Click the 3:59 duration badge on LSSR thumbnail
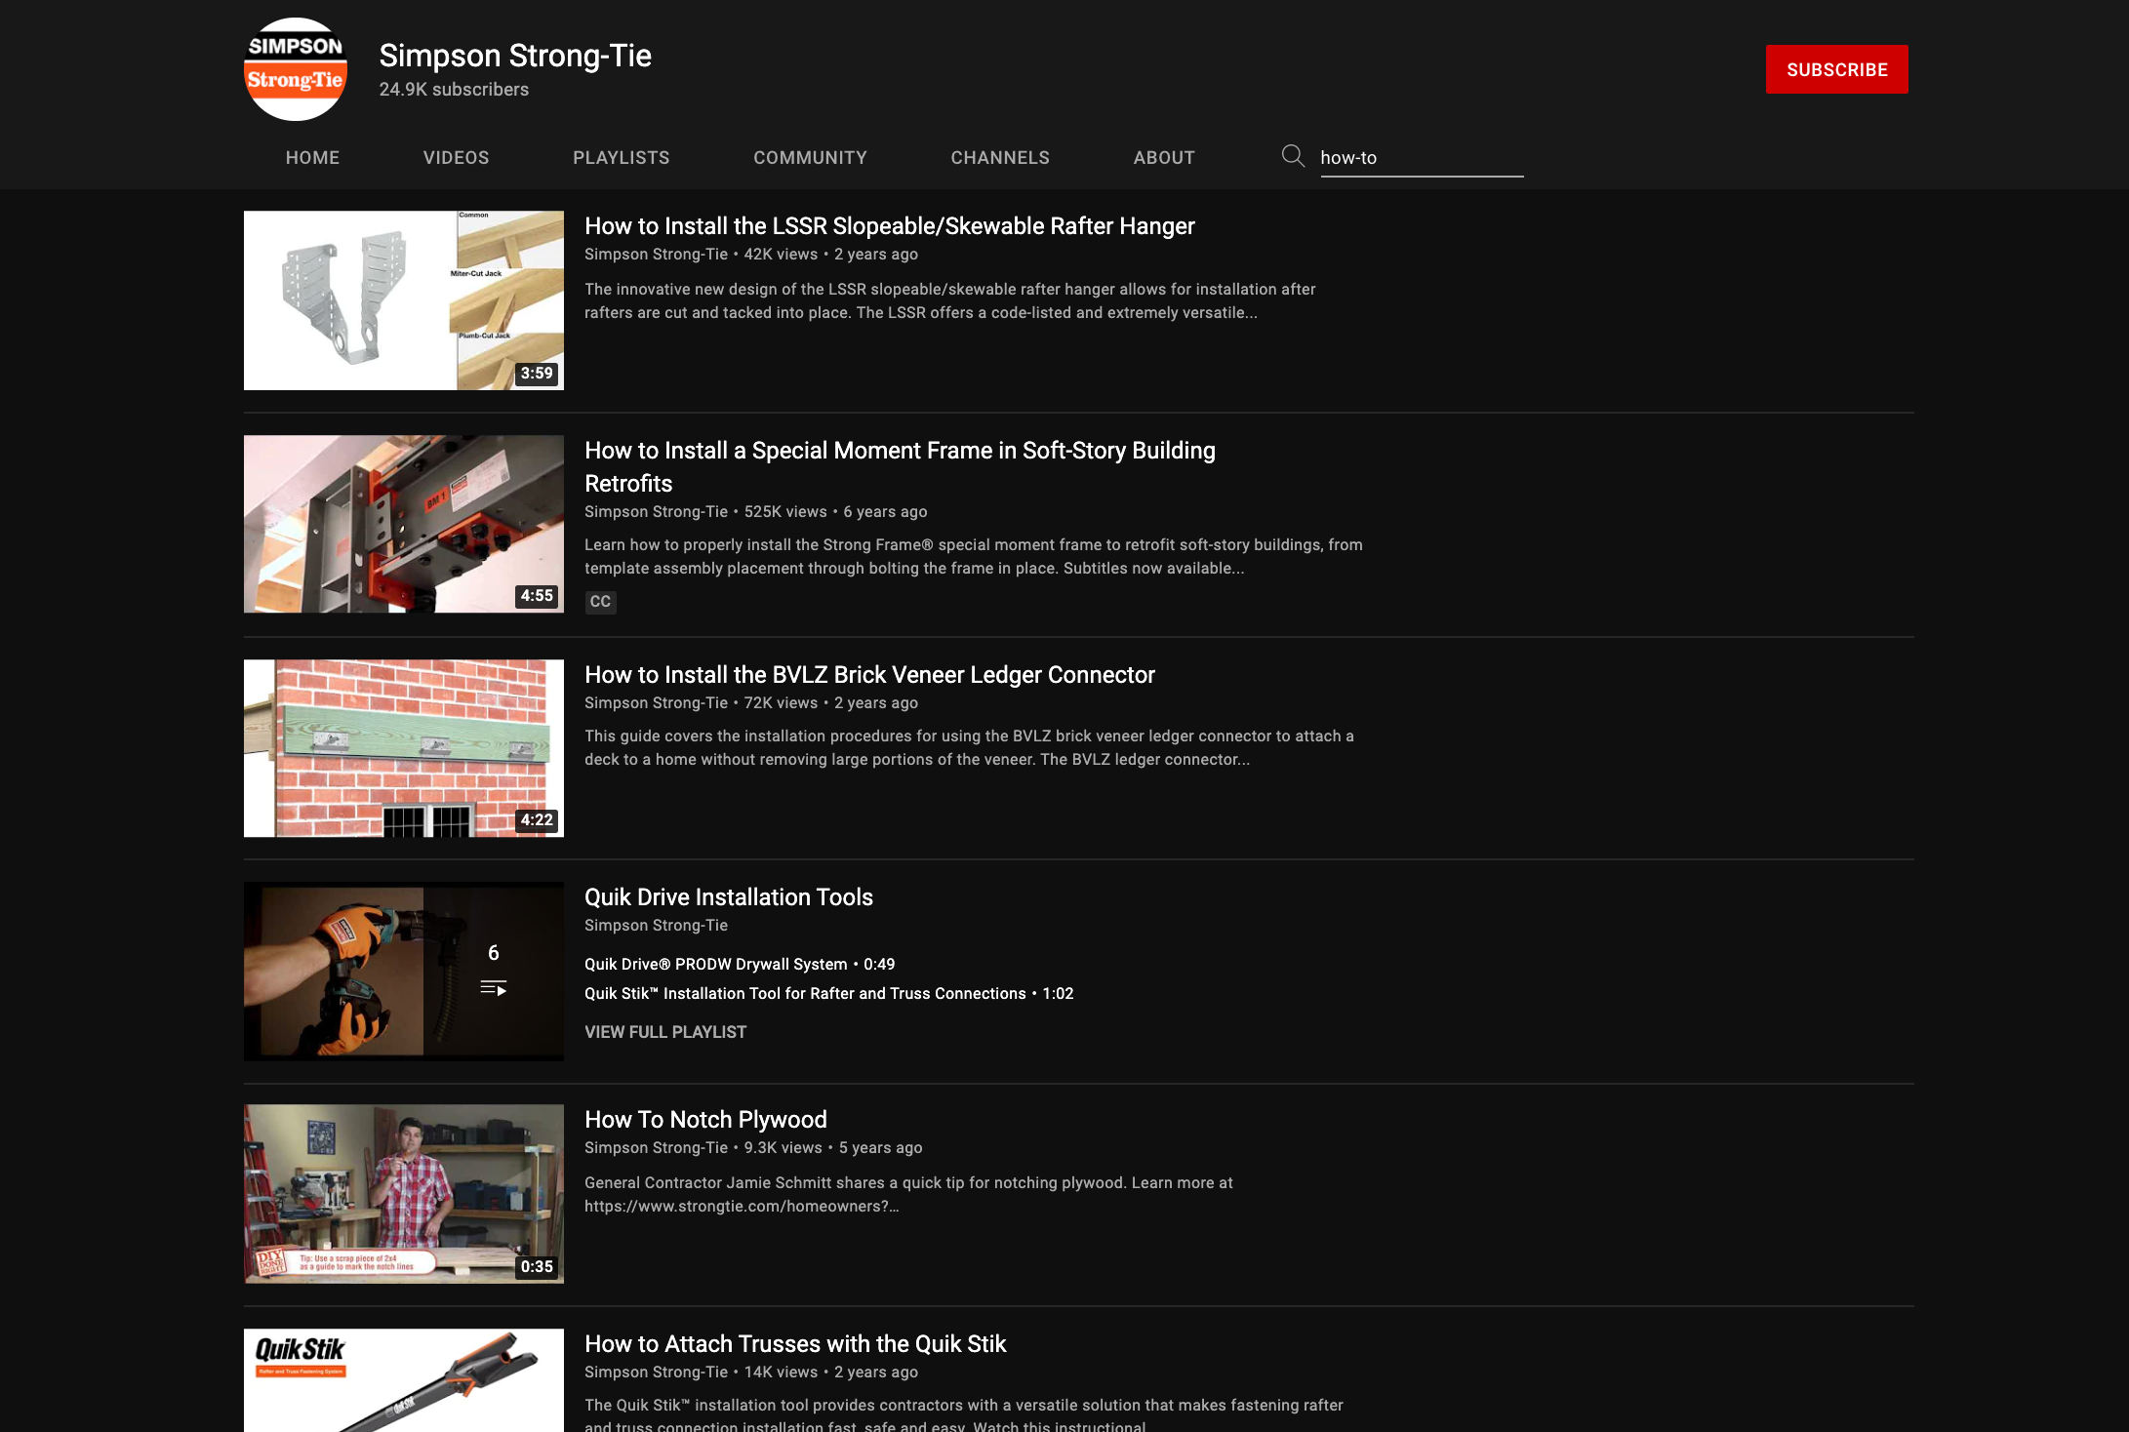The image size is (2129, 1432). point(537,374)
